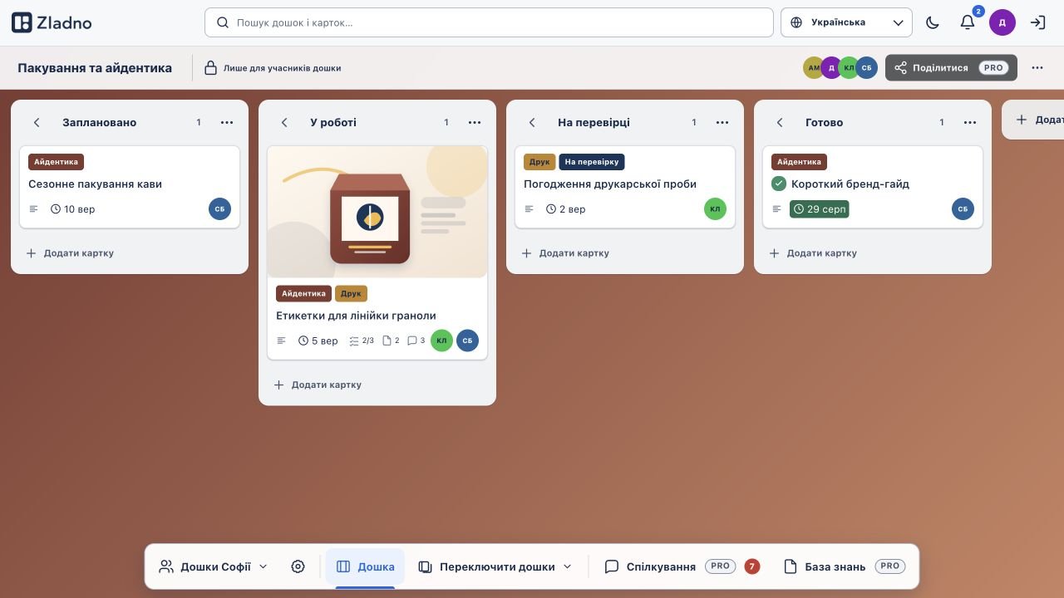Open the Українська language dropdown

point(846,22)
